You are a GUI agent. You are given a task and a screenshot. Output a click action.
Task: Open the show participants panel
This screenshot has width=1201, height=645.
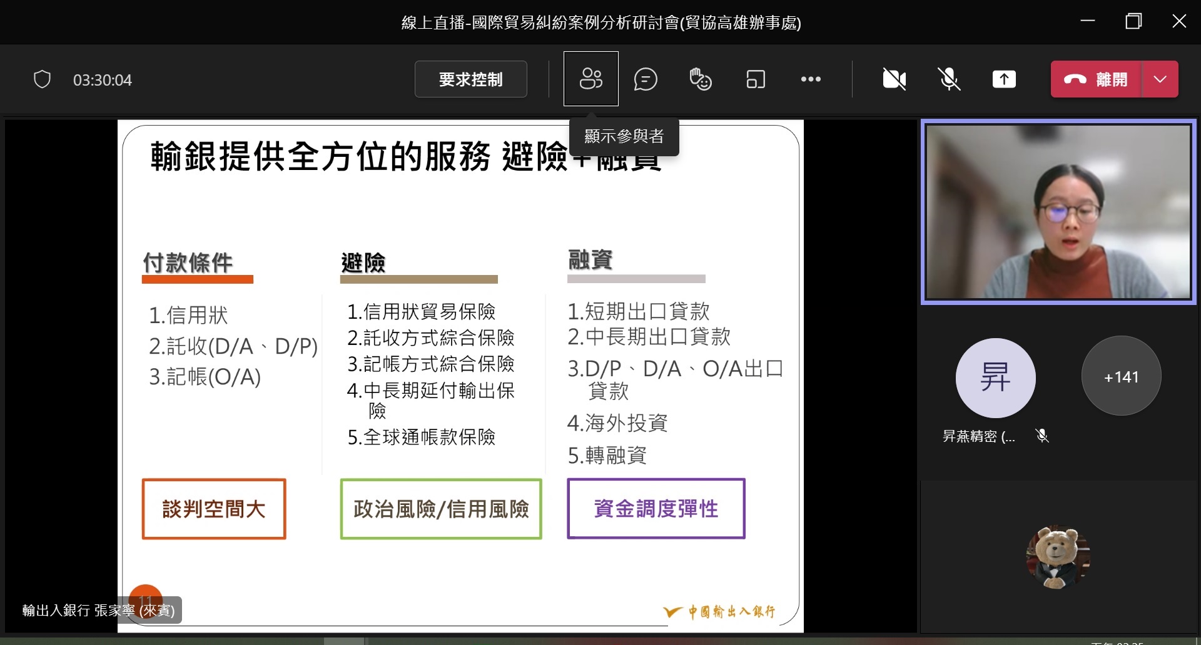pos(590,79)
